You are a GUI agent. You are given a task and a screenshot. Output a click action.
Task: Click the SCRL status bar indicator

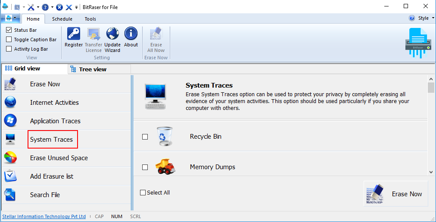[x=135, y=216]
